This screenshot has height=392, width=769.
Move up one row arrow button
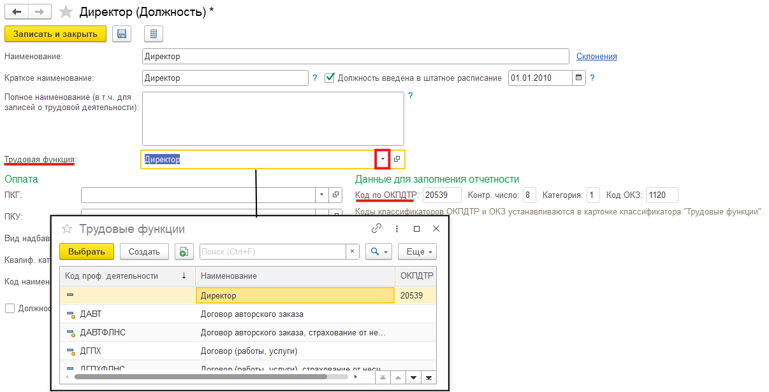tap(398, 377)
